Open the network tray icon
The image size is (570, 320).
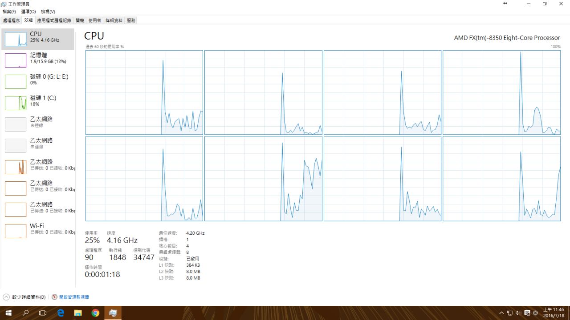(x=510, y=313)
